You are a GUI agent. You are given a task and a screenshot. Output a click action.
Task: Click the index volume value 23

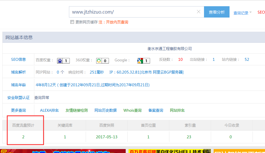pos(189,137)
